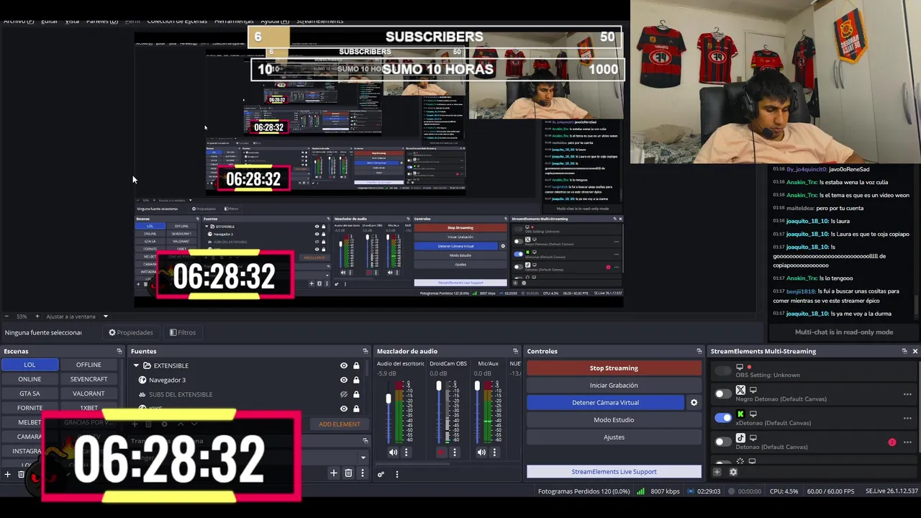The height and width of the screenshot is (518, 921).
Task: Open virtual camera settings gear
Action: coord(694,403)
